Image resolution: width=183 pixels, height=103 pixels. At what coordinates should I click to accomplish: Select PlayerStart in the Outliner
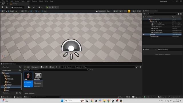point(155,36)
